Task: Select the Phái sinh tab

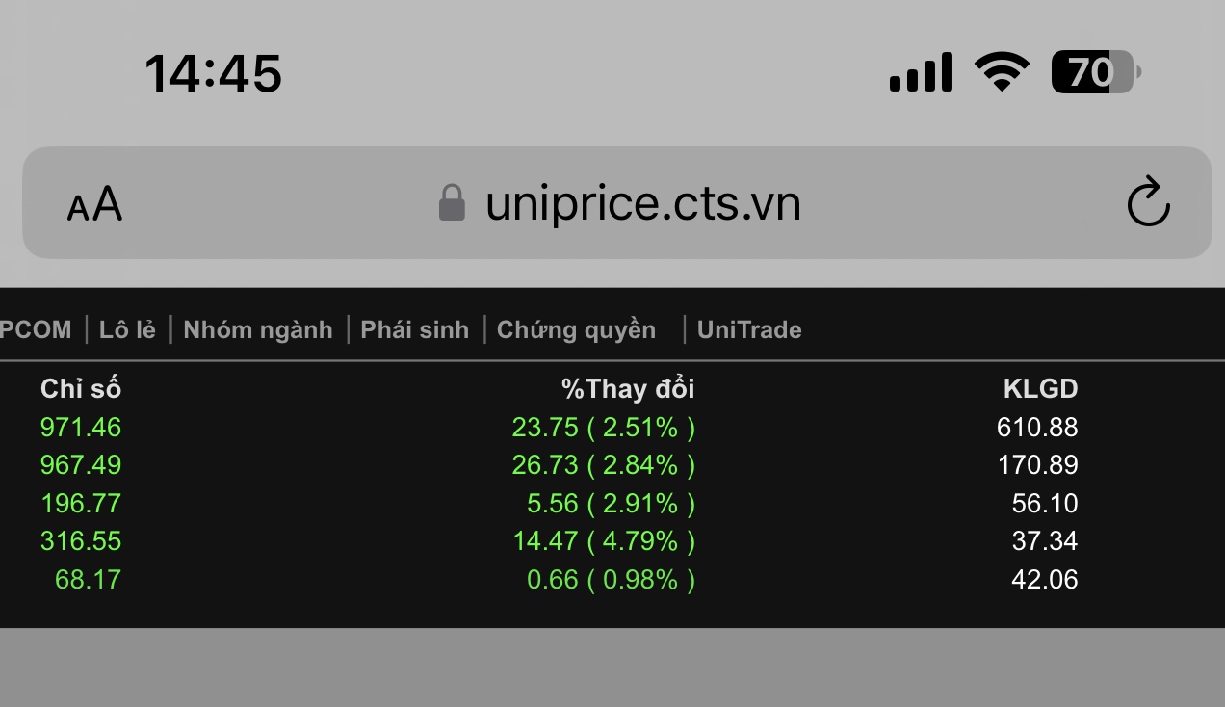Action: [x=414, y=329]
